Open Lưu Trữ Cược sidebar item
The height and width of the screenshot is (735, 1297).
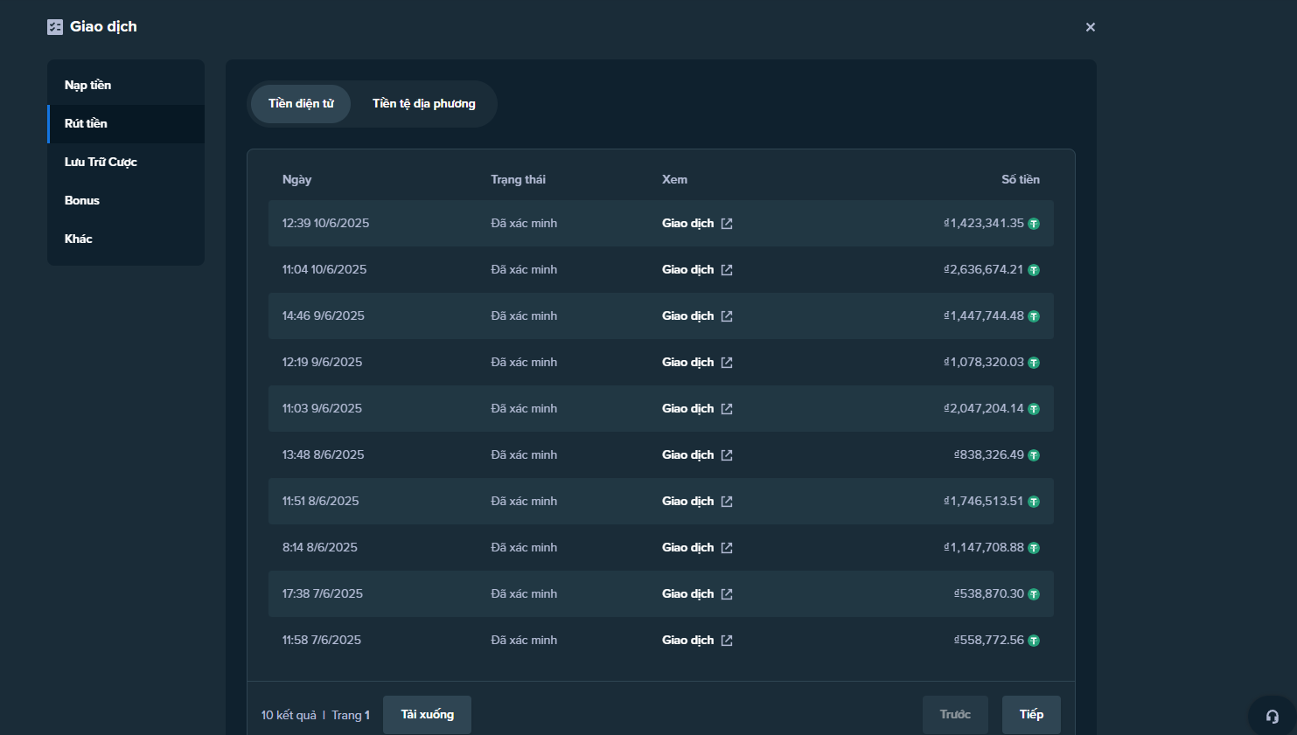(x=101, y=162)
